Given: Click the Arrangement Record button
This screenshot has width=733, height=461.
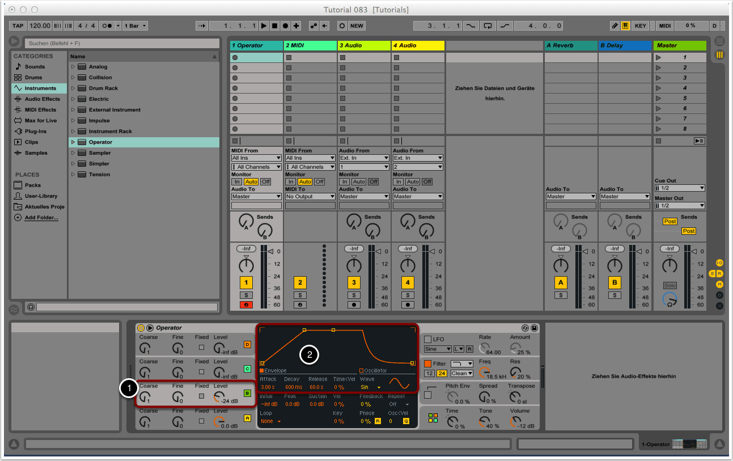Looking at the screenshot, I should 285,26.
